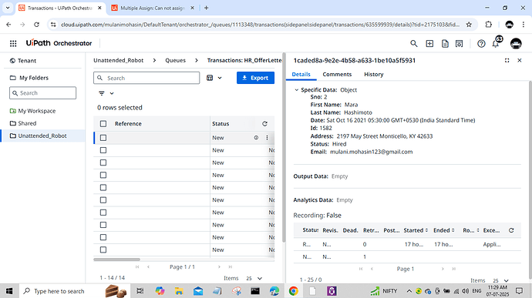The width and height of the screenshot is (532, 298).
Task: Open the browser extensions puzzle icon
Action: [489, 25]
